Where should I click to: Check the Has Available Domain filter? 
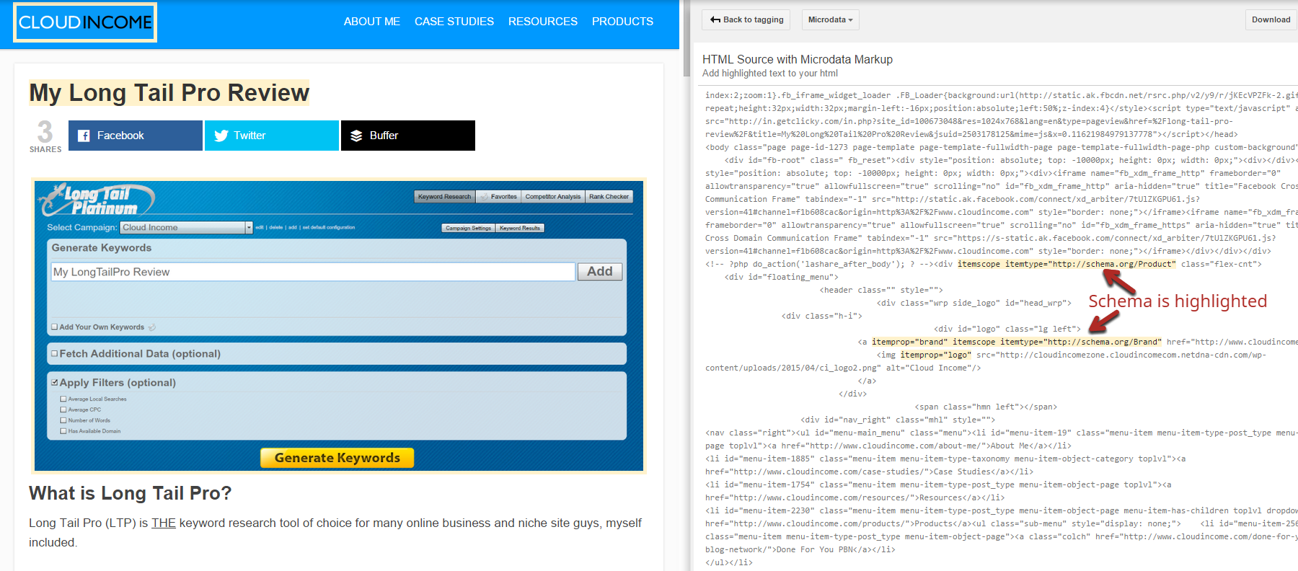63,431
